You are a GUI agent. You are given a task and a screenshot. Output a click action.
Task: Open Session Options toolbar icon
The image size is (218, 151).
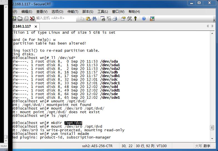(123, 19)
